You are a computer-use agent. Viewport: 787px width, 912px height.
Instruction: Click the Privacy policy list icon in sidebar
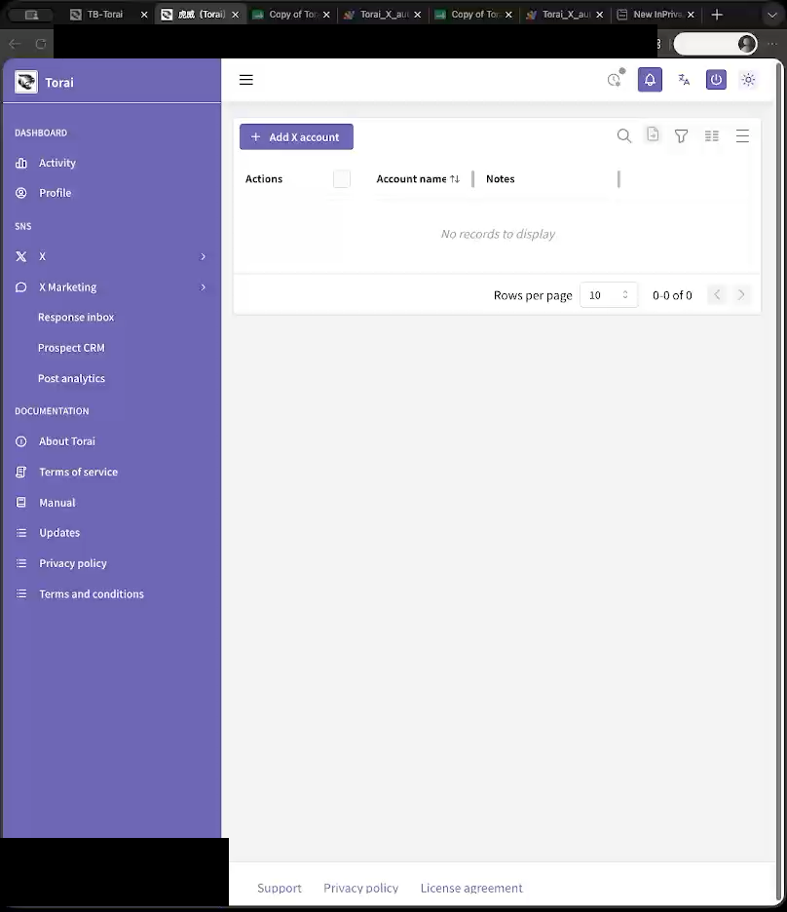click(x=20, y=563)
